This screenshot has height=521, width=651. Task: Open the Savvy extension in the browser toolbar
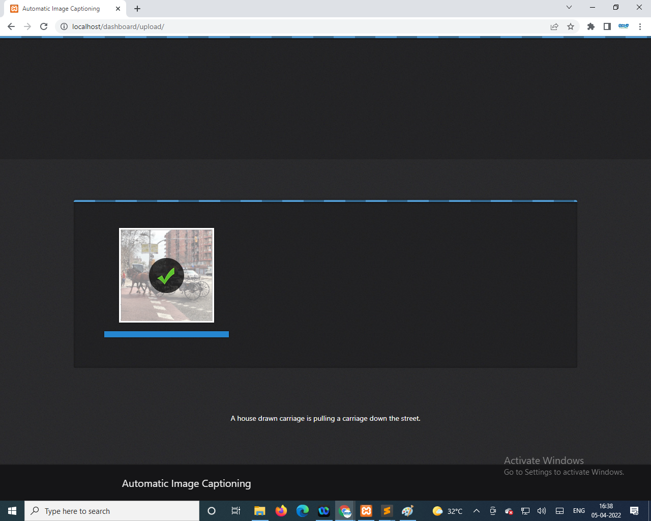click(x=623, y=26)
